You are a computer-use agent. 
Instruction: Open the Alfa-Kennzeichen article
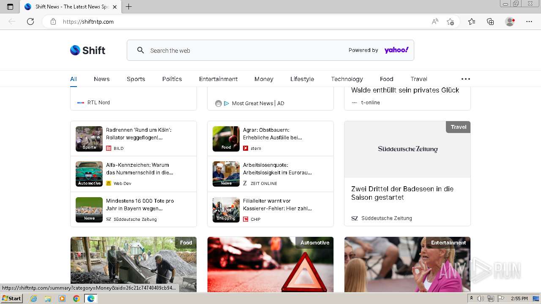tap(139, 169)
